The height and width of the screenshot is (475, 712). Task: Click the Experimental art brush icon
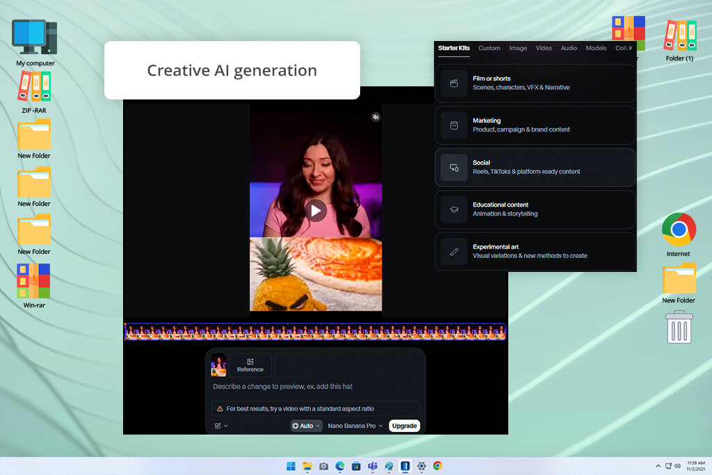click(x=453, y=252)
